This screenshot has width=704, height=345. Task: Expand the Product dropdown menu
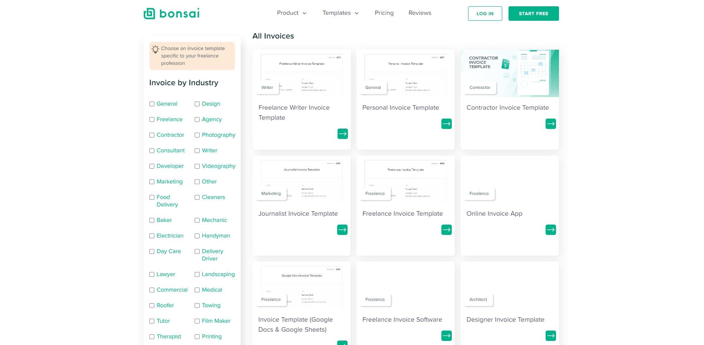point(292,13)
